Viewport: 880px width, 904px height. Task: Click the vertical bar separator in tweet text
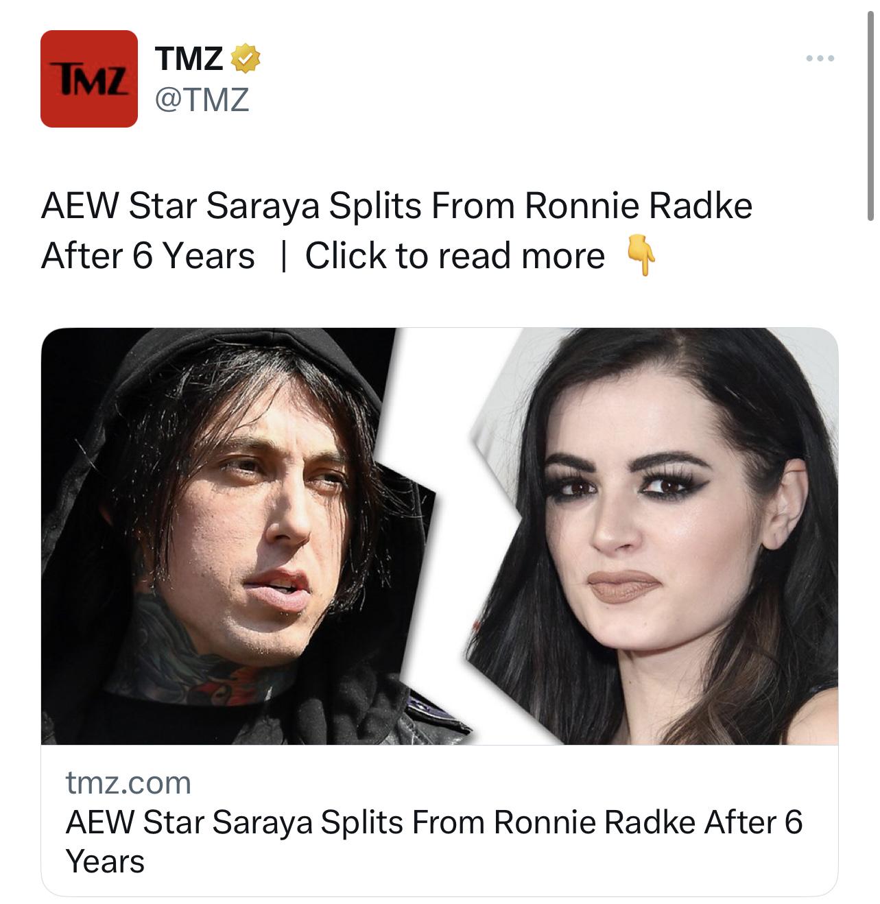pyautogui.click(x=283, y=257)
